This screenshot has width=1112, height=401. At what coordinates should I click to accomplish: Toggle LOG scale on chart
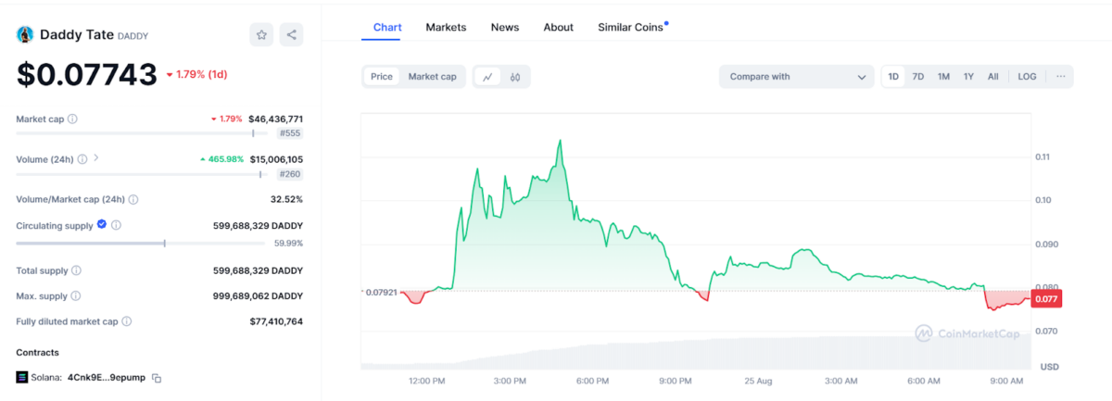pos(1027,77)
